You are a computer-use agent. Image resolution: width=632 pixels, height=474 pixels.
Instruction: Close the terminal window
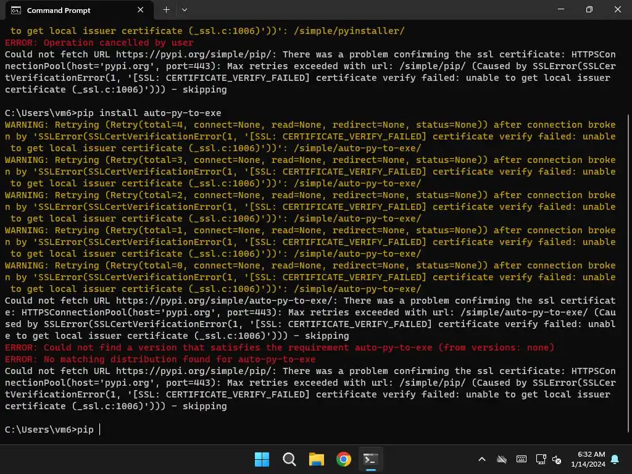[x=617, y=9]
